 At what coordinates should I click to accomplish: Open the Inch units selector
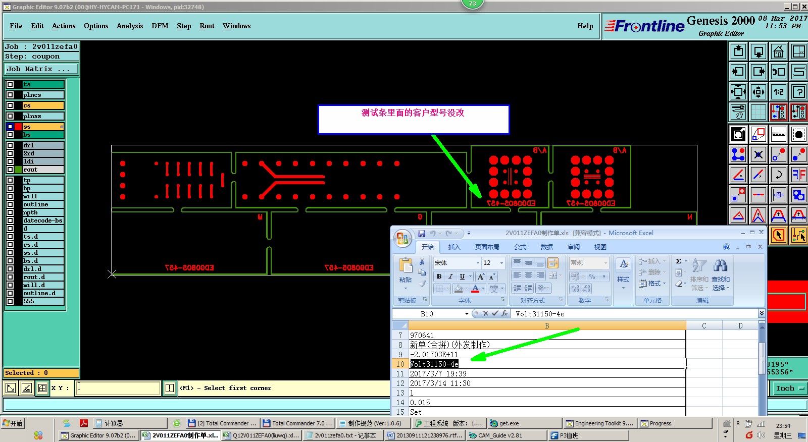[789, 388]
